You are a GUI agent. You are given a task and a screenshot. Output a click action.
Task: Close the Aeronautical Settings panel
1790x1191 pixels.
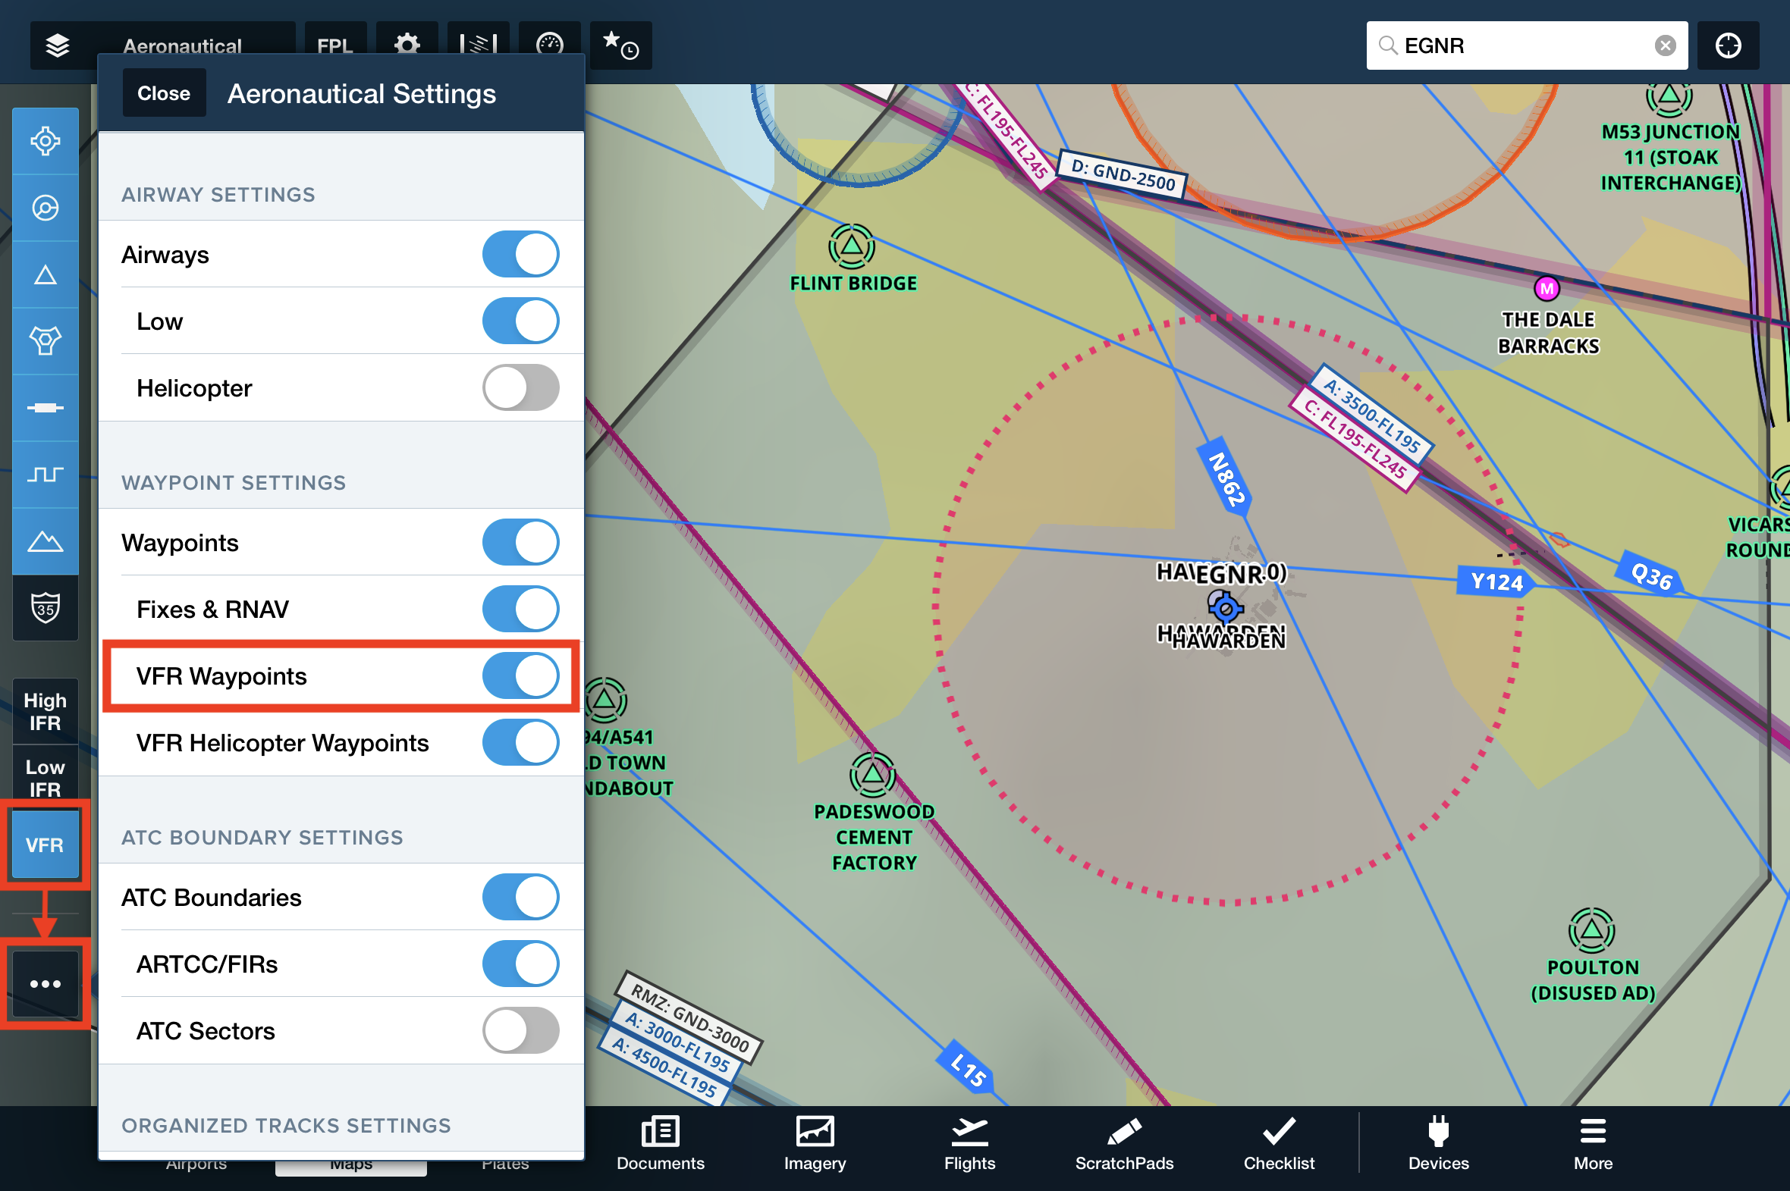163,93
